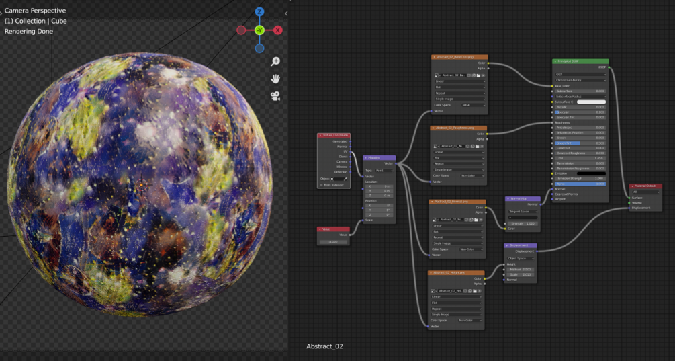Click the red X axis gizmo circle
The image size is (675, 361).
[x=278, y=30]
